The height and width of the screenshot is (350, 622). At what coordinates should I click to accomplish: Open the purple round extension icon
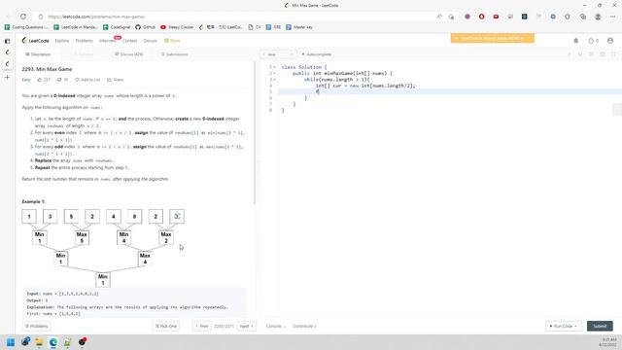(x=467, y=17)
